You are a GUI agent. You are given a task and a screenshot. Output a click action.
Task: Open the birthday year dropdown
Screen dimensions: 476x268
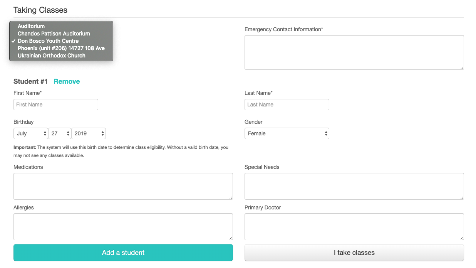[x=89, y=133]
